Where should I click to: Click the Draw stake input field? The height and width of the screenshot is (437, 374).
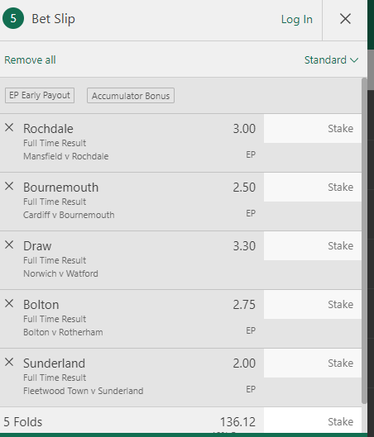[313, 246]
